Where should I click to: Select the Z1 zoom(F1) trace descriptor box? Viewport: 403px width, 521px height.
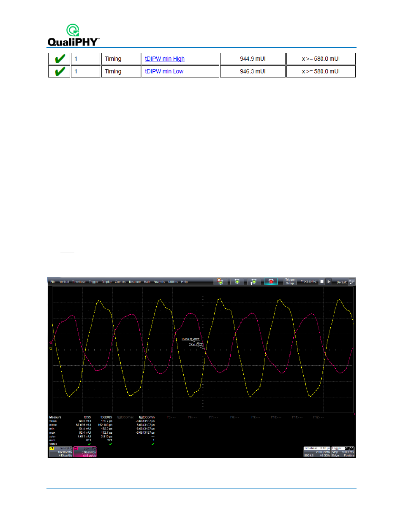(x=61, y=452)
